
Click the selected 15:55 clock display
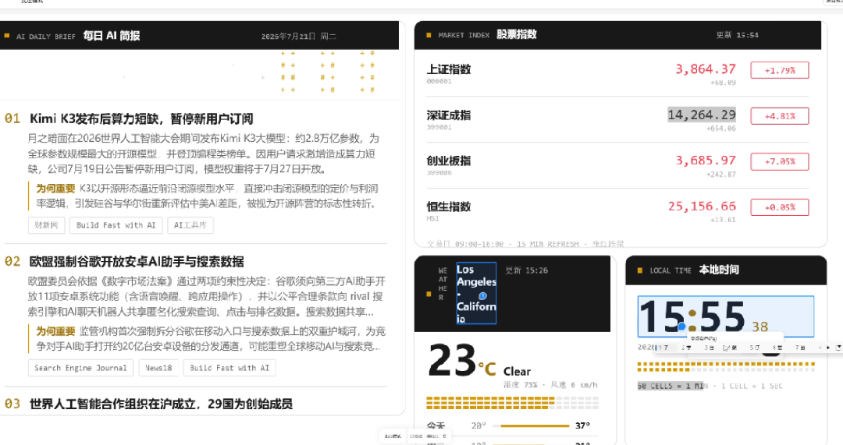pos(726,316)
